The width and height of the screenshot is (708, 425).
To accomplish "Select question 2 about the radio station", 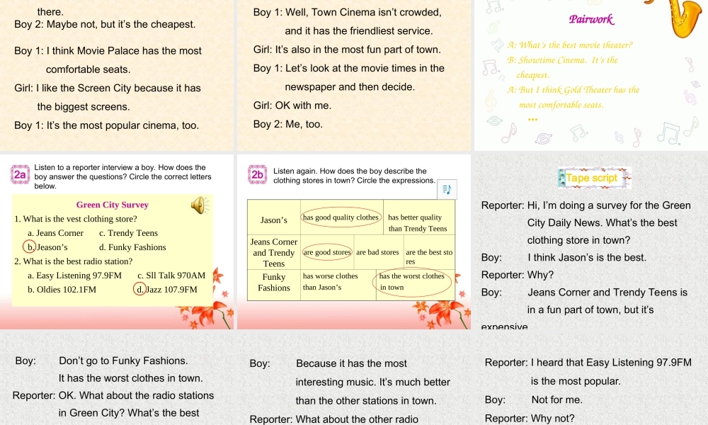I will [x=74, y=261].
